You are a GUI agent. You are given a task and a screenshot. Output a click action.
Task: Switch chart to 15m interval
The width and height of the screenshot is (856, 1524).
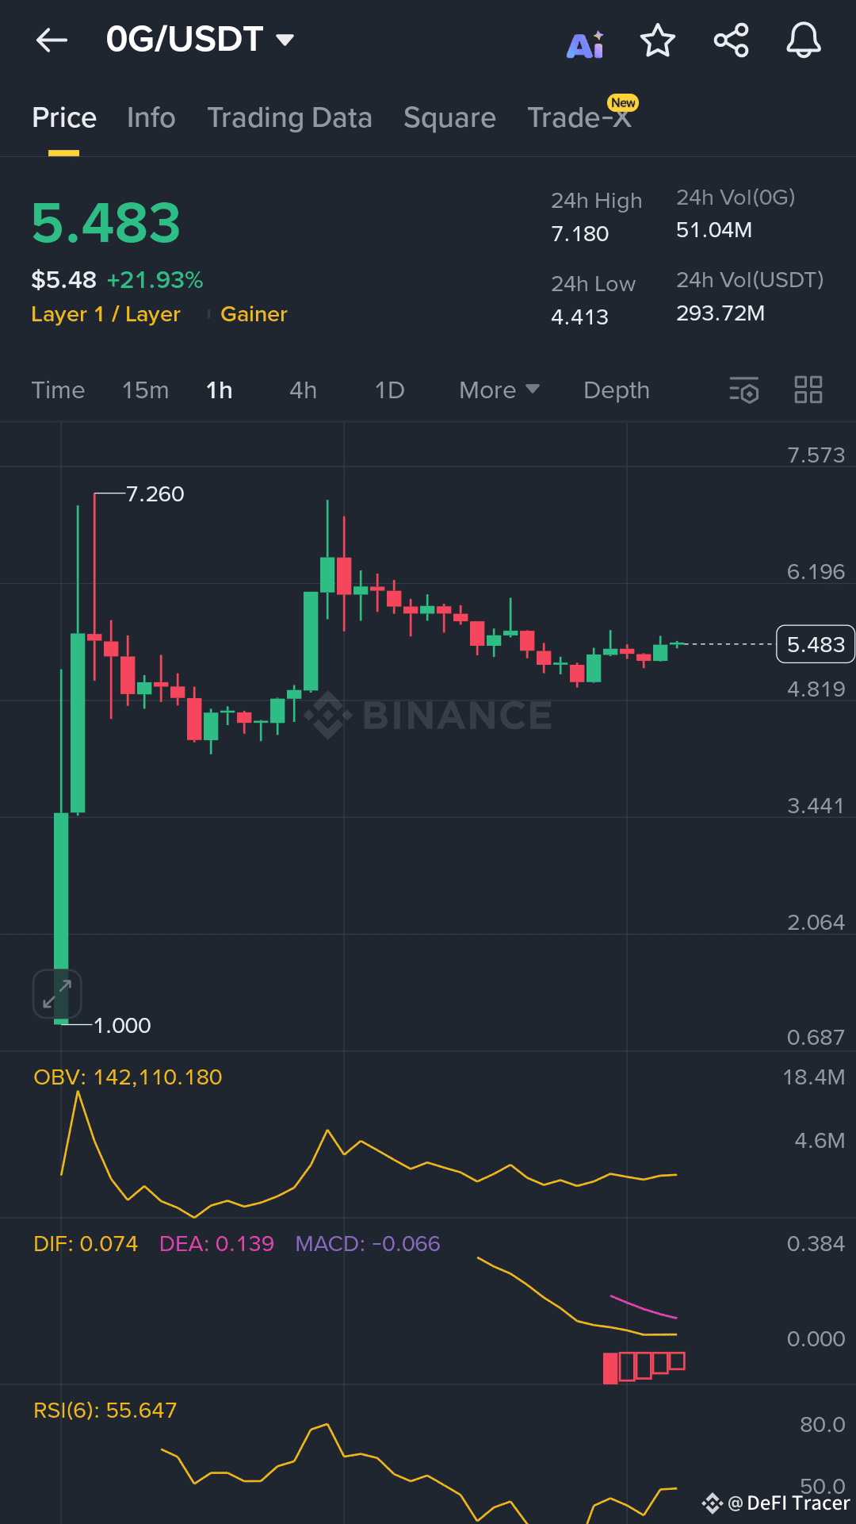pos(145,390)
